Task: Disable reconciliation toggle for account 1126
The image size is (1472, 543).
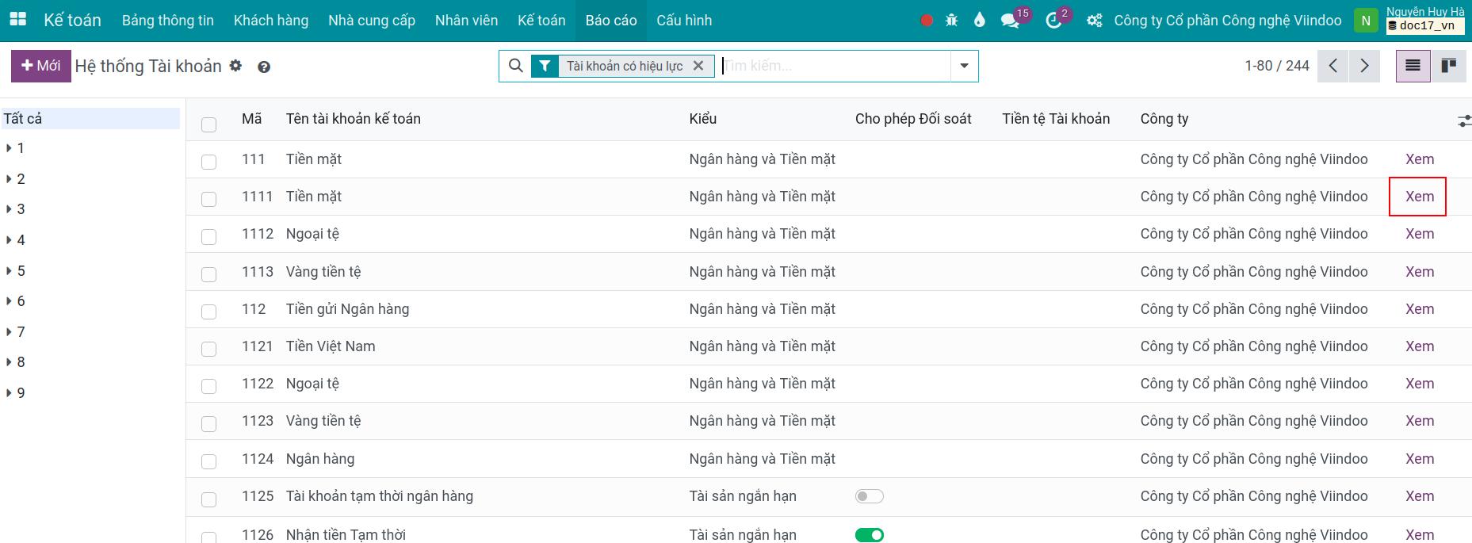Action: 870,535
